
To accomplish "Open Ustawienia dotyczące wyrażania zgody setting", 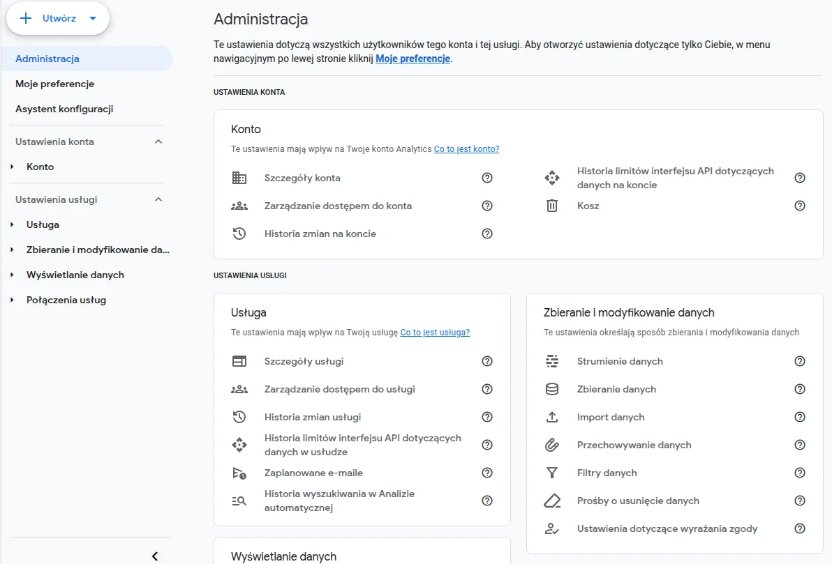I will 667,528.
